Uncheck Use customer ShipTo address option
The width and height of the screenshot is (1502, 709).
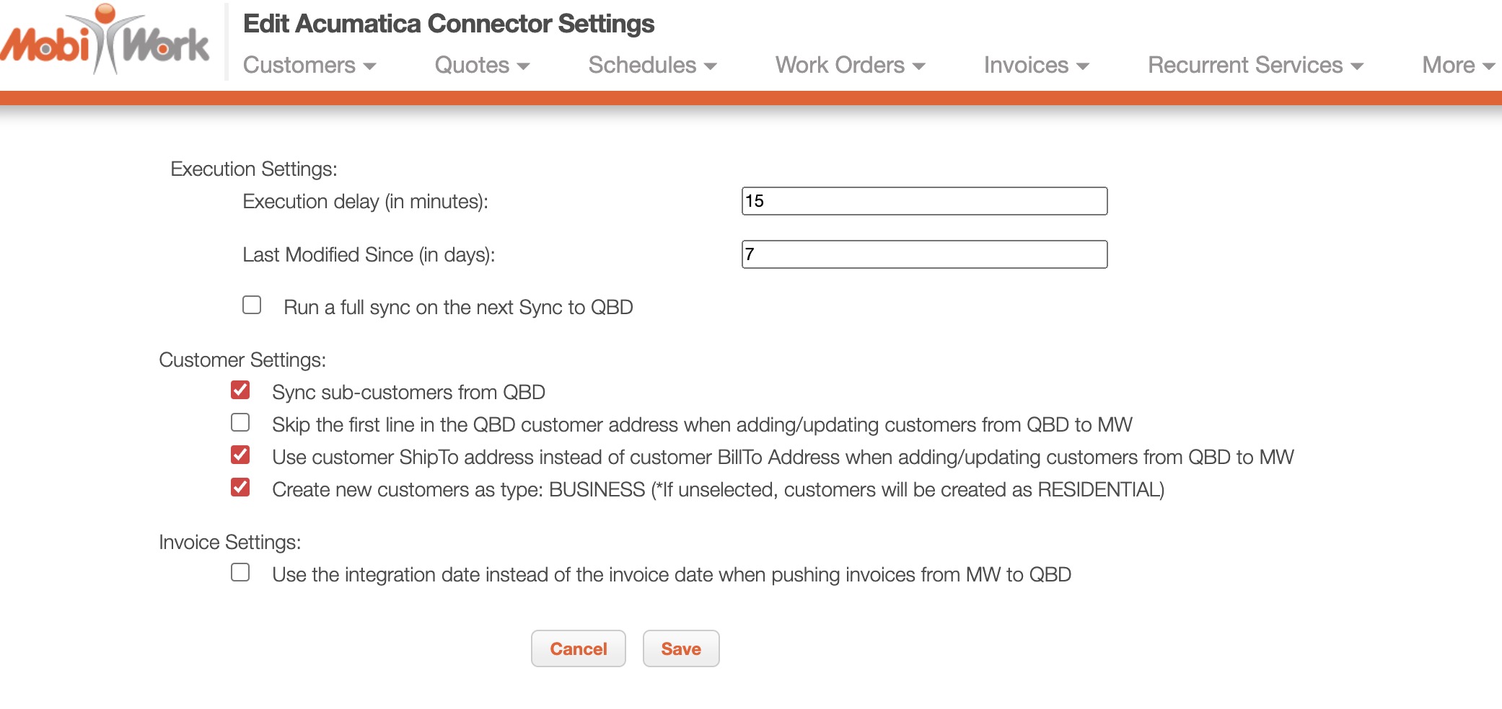[240, 455]
